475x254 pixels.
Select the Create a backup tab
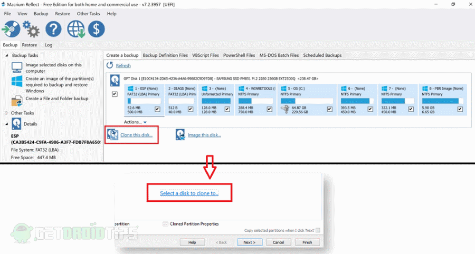coord(122,55)
